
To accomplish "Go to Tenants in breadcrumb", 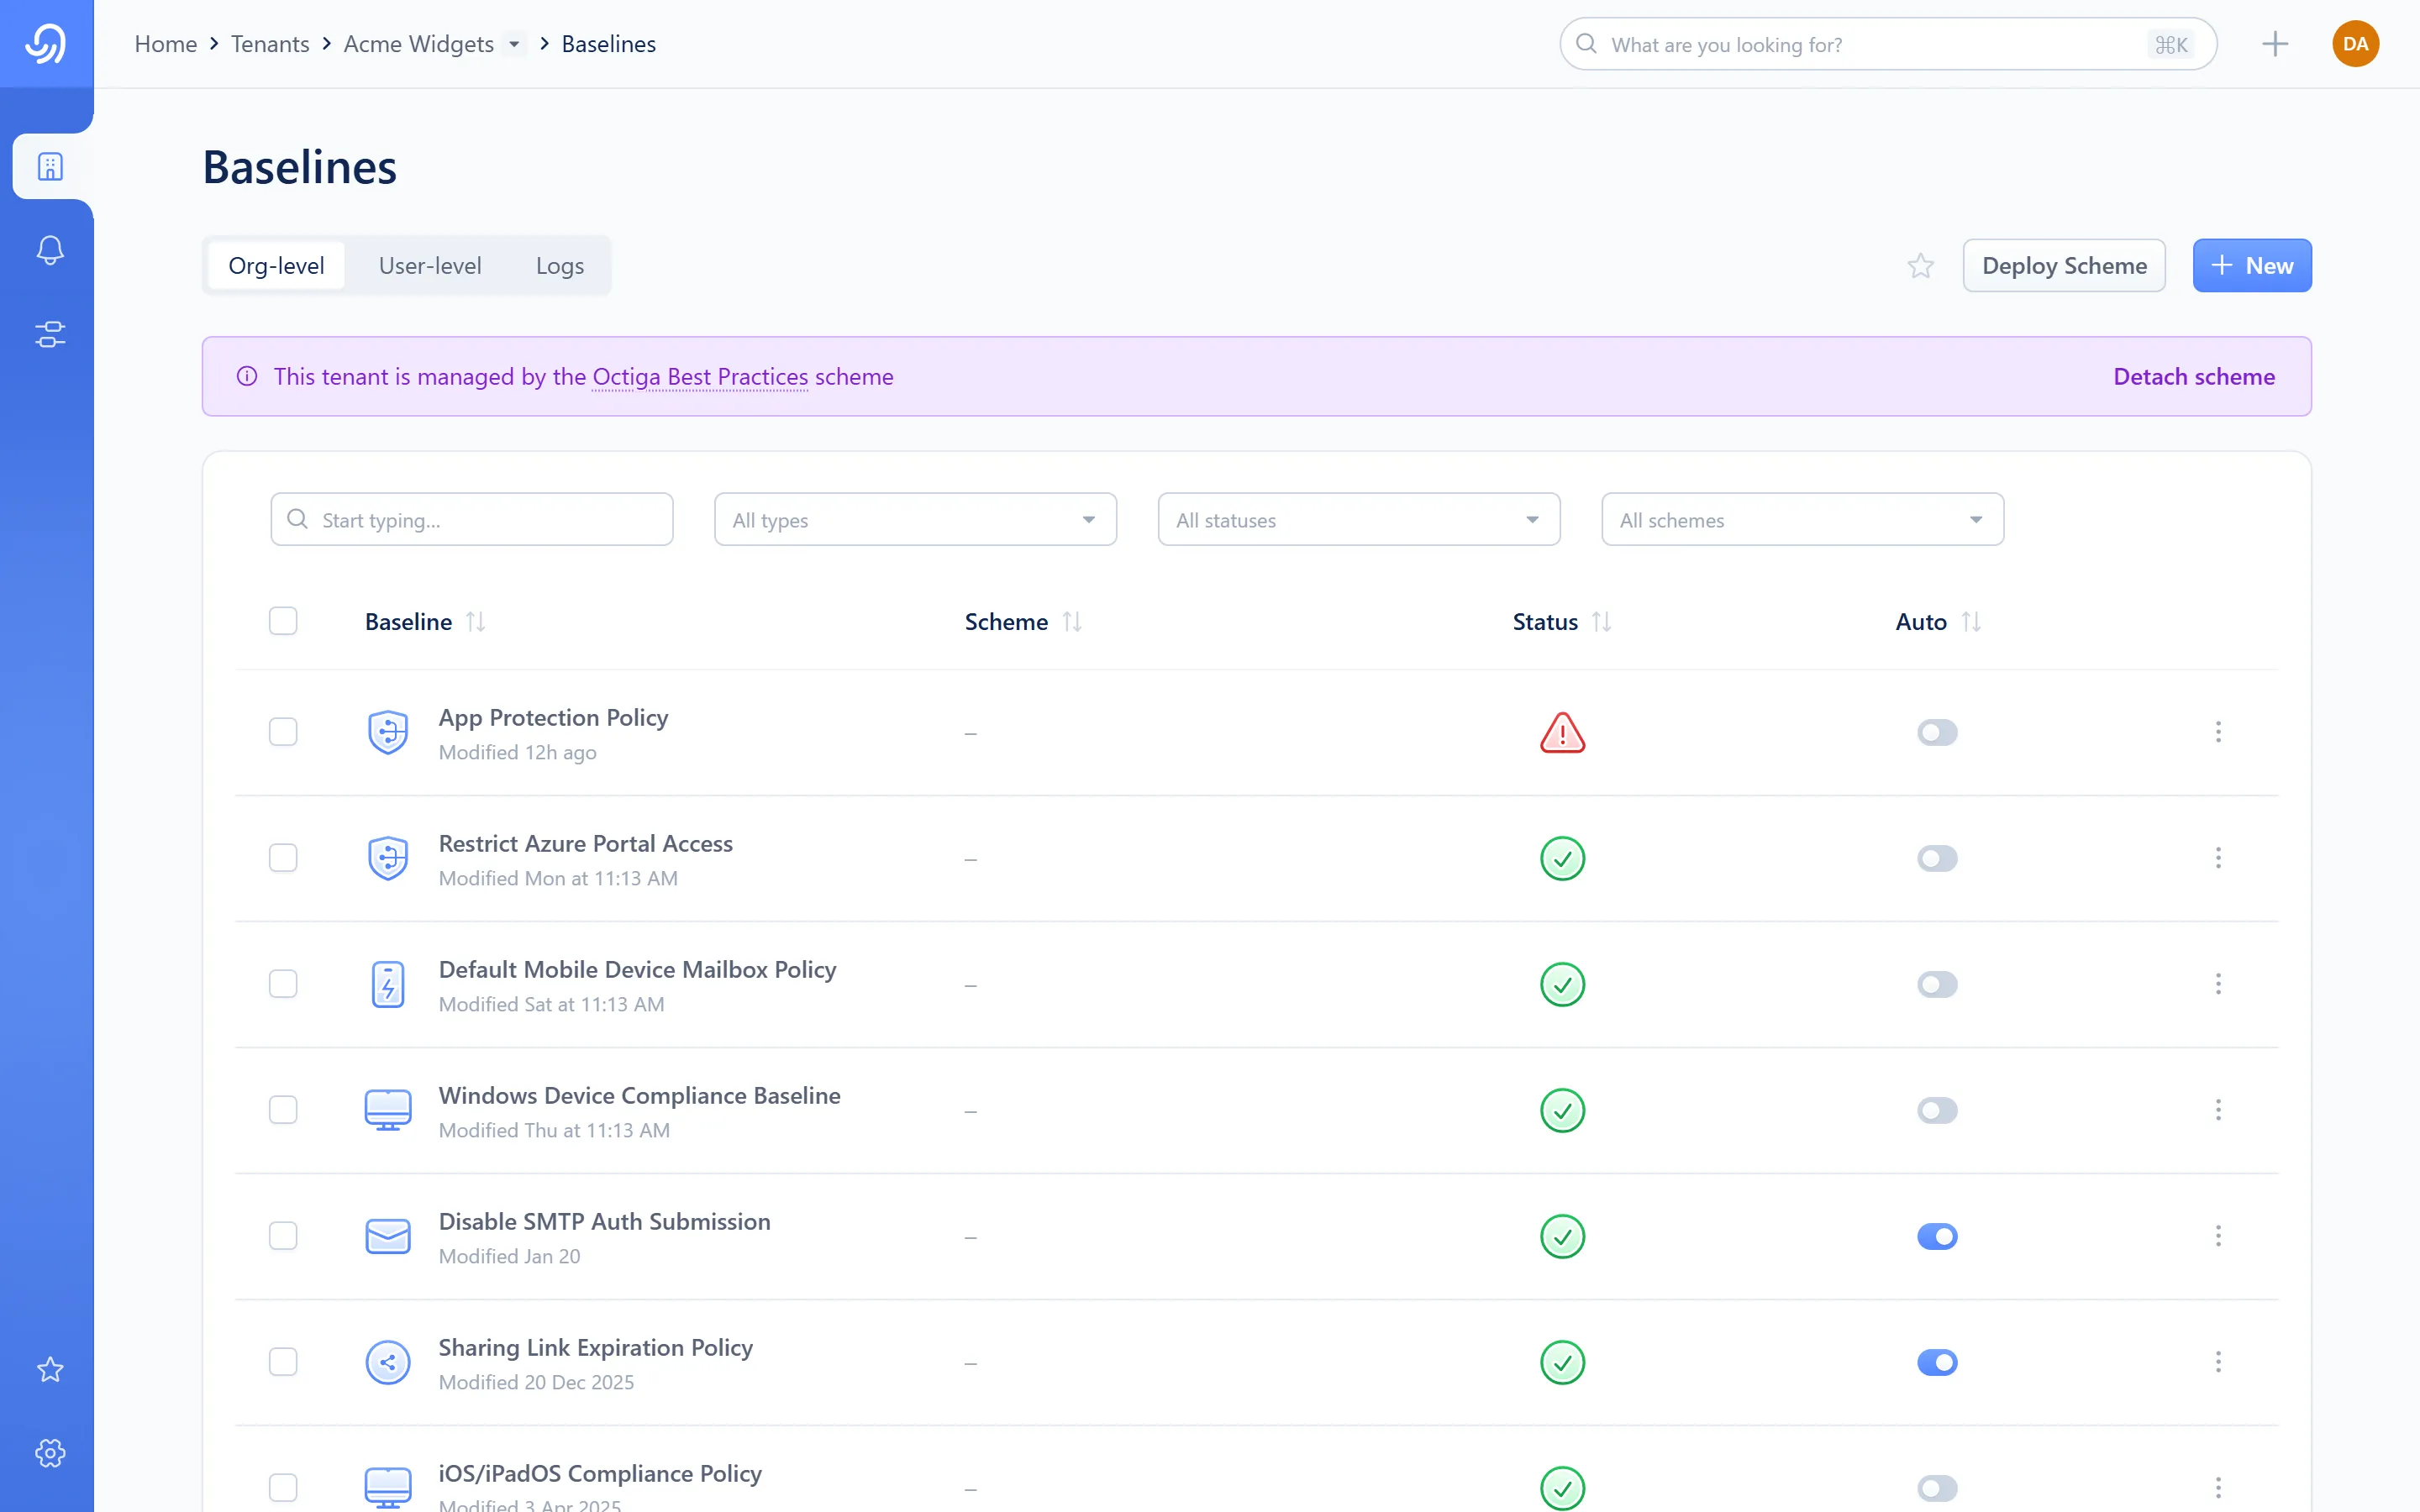I will (270, 44).
